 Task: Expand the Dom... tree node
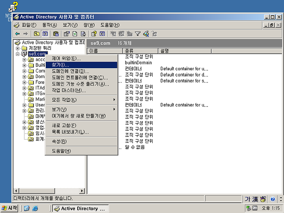[x=24, y=77]
